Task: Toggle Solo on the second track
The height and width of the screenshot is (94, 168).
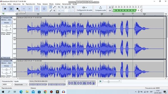Action: coord(9,63)
